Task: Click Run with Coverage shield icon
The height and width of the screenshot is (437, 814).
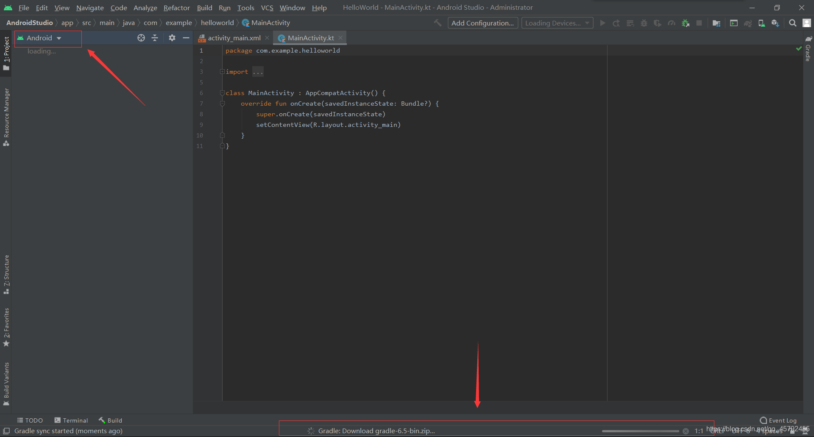Action: (x=658, y=23)
